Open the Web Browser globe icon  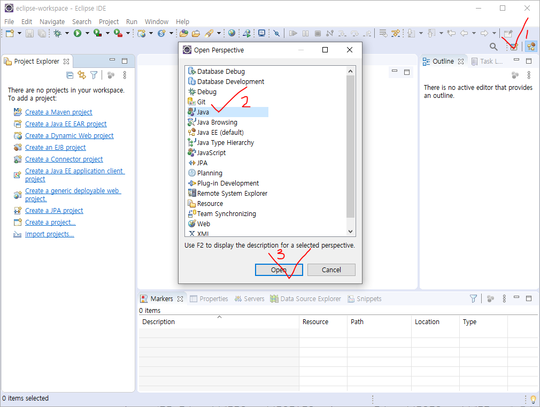click(232, 33)
